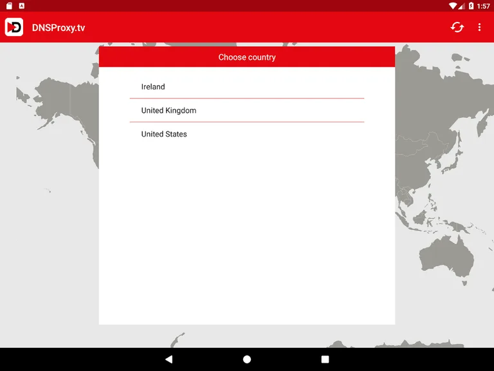The height and width of the screenshot is (371, 494).
Task: Tap the Choose country dialog header
Action: click(247, 57)
